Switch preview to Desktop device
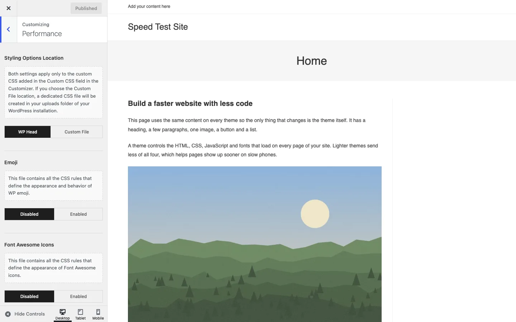Screen dimensions: 516x322 [x=63, y=314]
